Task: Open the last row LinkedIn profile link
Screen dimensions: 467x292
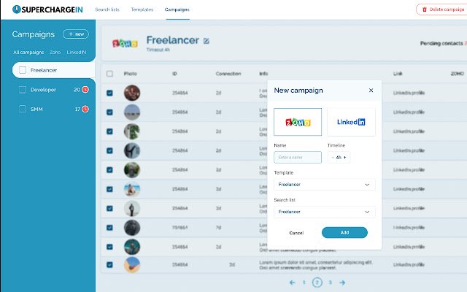Action: (409, 264)
